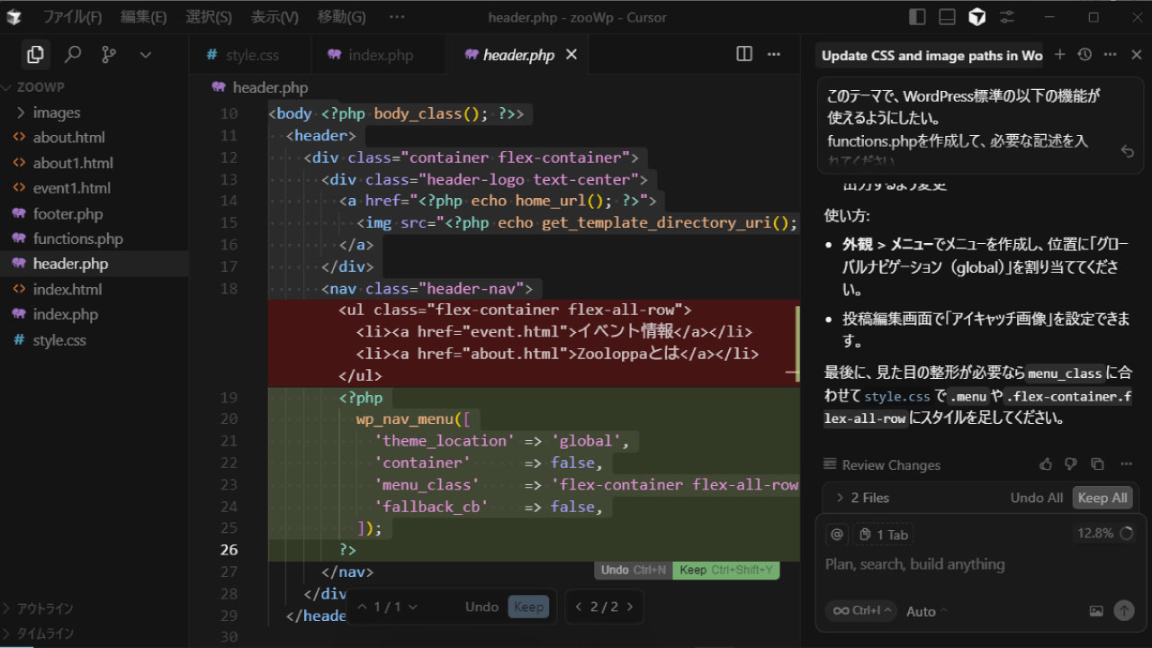
Task: Copy the chat response
Action: 1097,464
